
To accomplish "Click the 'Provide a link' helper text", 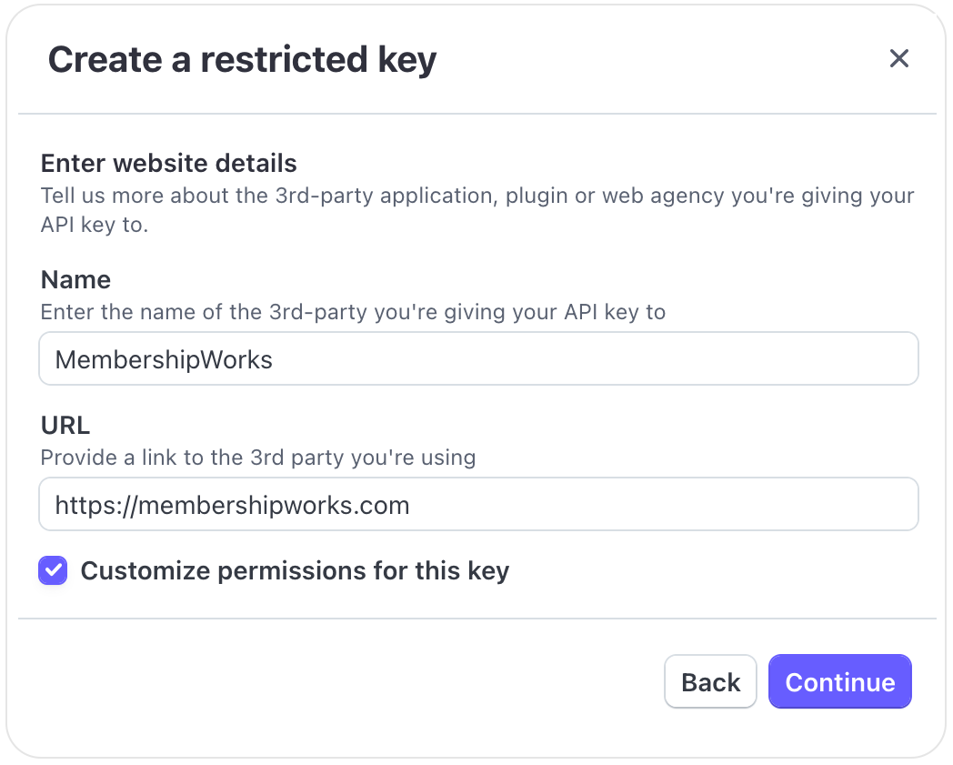I will (258, 457).
